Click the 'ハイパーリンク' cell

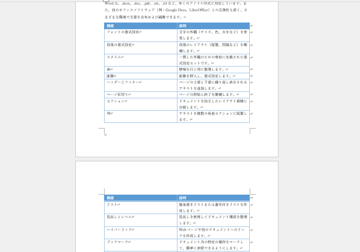click(141, 233)
